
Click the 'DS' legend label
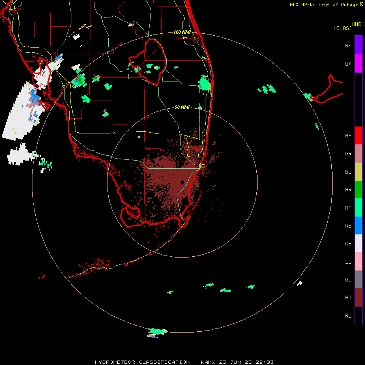pos(348,244)
